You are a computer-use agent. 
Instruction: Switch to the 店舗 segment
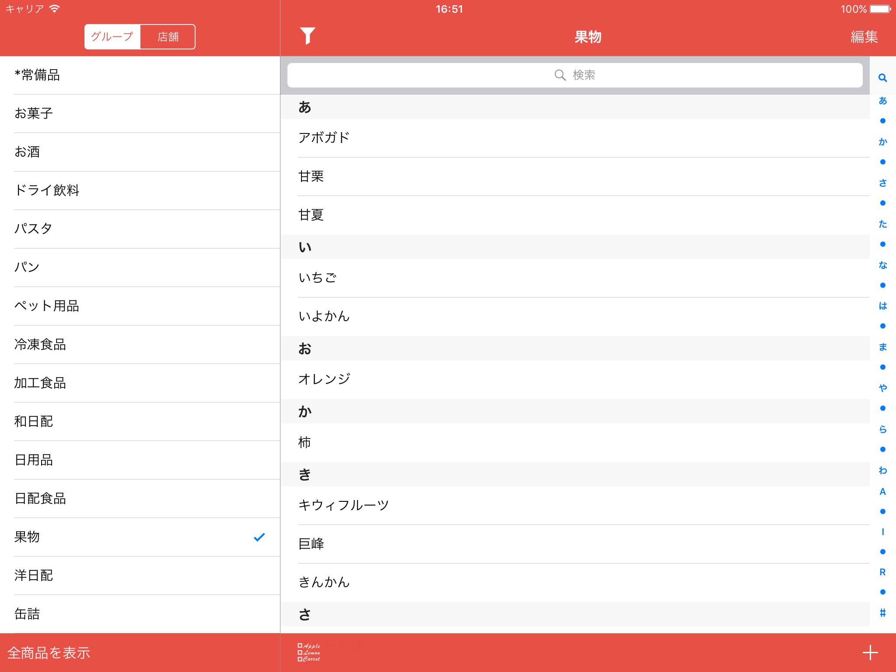point(168,37)
